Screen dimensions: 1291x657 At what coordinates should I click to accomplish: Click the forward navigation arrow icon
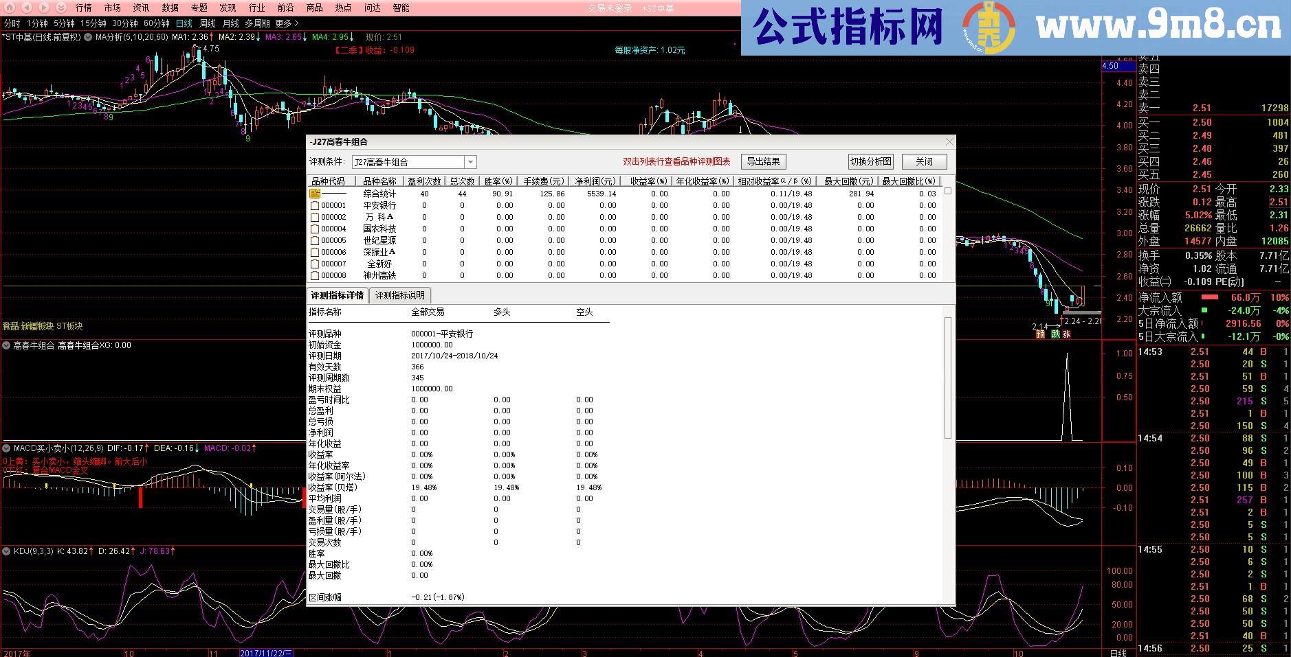click(43, 8)
